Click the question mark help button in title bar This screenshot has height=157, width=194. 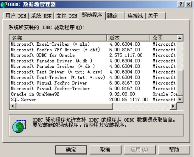click(181, 4)
